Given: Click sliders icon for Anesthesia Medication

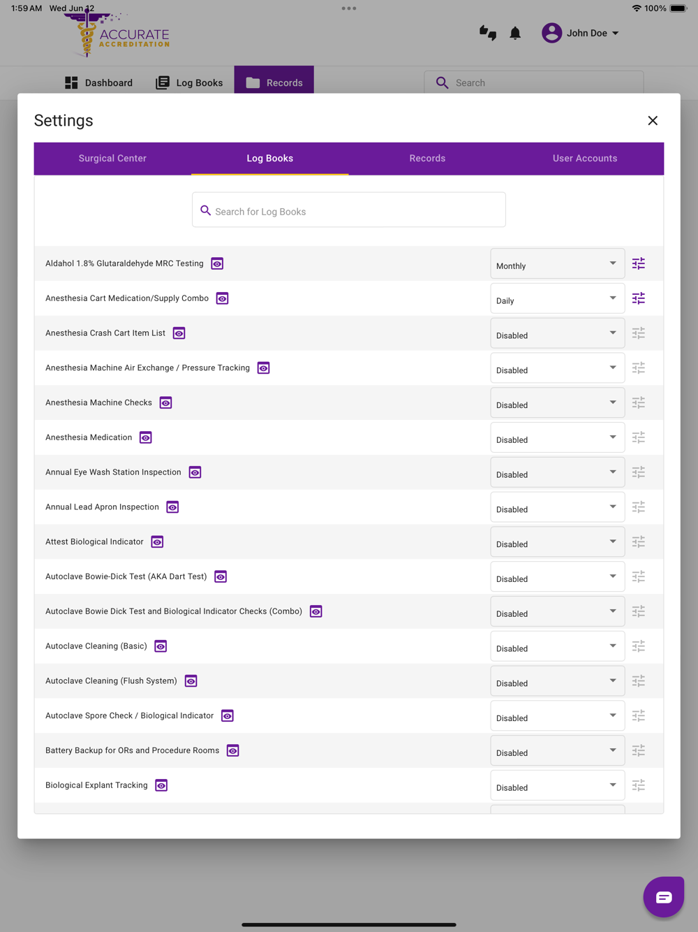Looking at the screenshot, I should (x=639, y=437).
